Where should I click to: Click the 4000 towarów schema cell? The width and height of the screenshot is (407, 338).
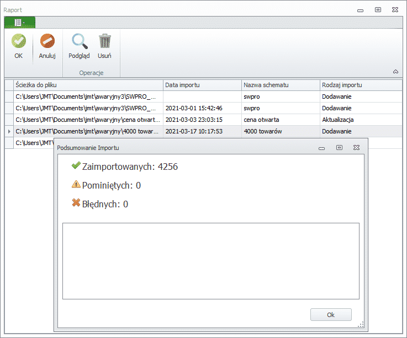[281, 131]
